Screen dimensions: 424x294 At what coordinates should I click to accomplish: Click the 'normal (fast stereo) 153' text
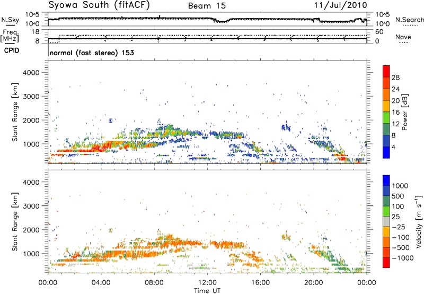(x=92, y=53)
